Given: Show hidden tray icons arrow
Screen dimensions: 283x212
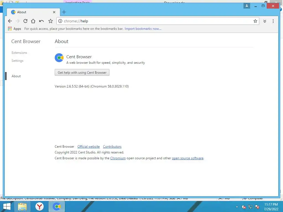Looking at the screenshot, I should point(237,207).
